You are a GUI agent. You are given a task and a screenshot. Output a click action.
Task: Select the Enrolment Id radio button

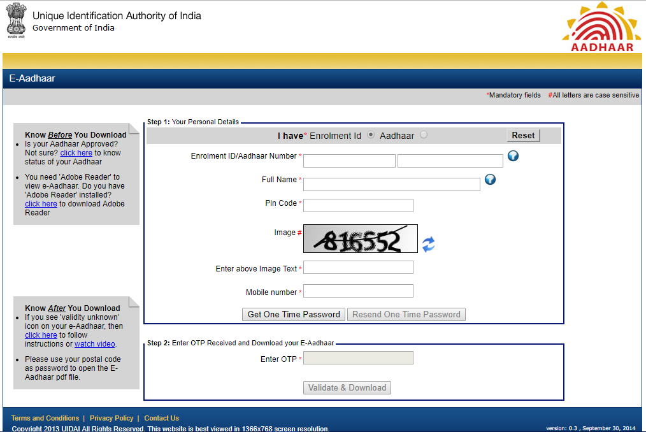coord(370,134)
